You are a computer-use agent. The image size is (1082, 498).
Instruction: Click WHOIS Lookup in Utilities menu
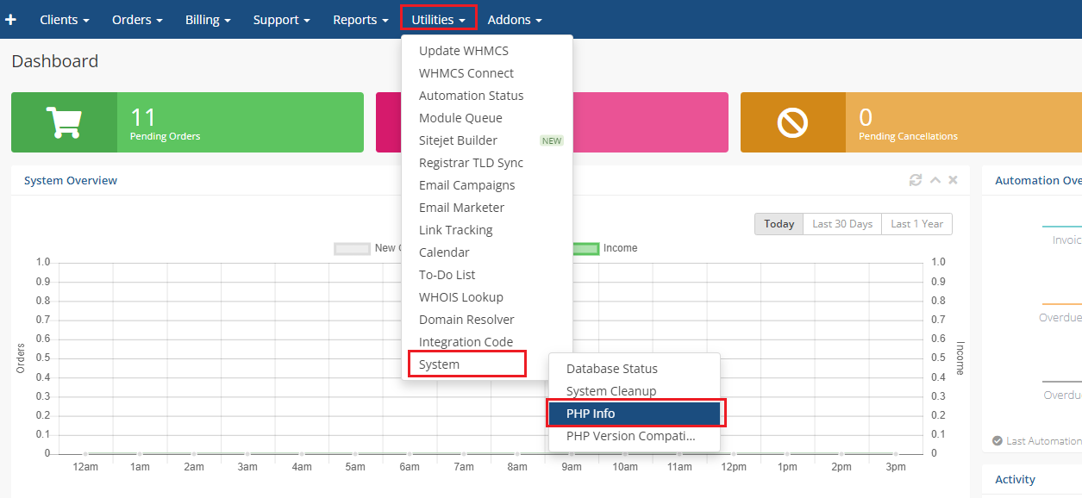pos(460,297)
